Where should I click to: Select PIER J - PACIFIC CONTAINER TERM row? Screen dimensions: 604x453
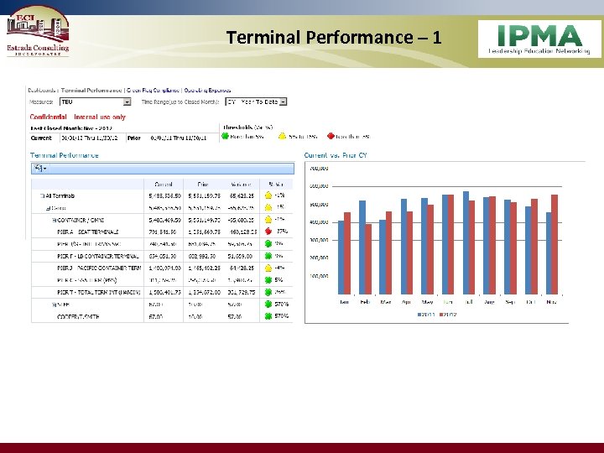[x=162, y=268]
